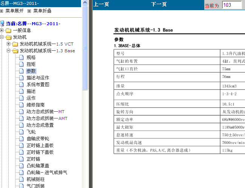Image resolution: width=245 pixels, height=188 pixels.
Task: Open the 飞轮 tree item
Action: tap(31, 132)
